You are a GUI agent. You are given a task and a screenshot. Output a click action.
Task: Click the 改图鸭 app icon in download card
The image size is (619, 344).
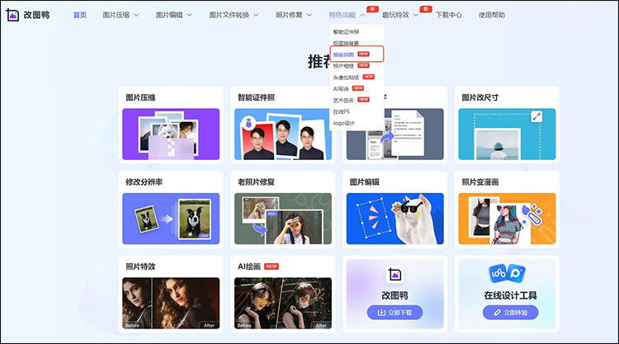tap(394, 275)
